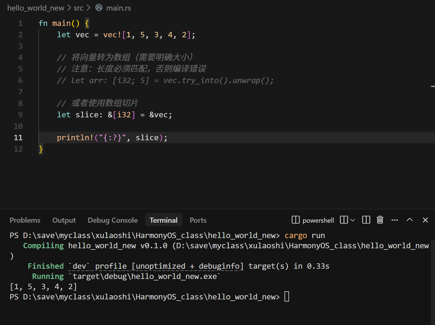Click '&[i32]' type annotation on line 9
Image resolution: width=435 pixels, height=325 pixels.
(x=121, y=115)
